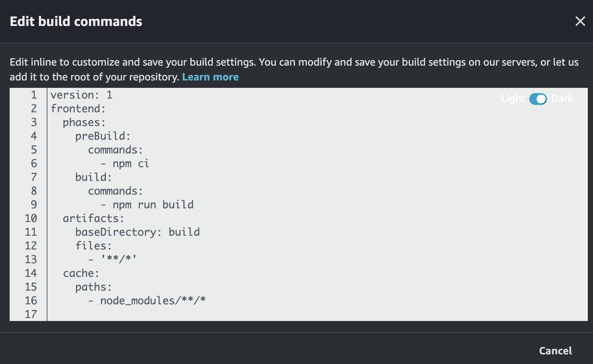The width and height of the screenshot is (593, 364).
Task: Click the baseDirectory: build line
Action: [x=138, y=232]
